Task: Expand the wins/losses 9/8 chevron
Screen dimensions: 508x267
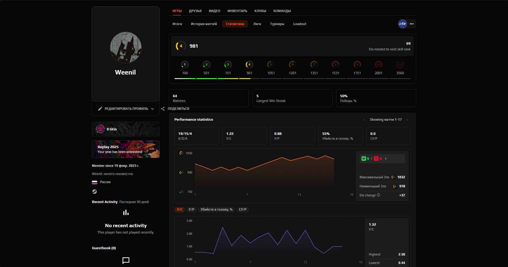Action: coord(386,159)
